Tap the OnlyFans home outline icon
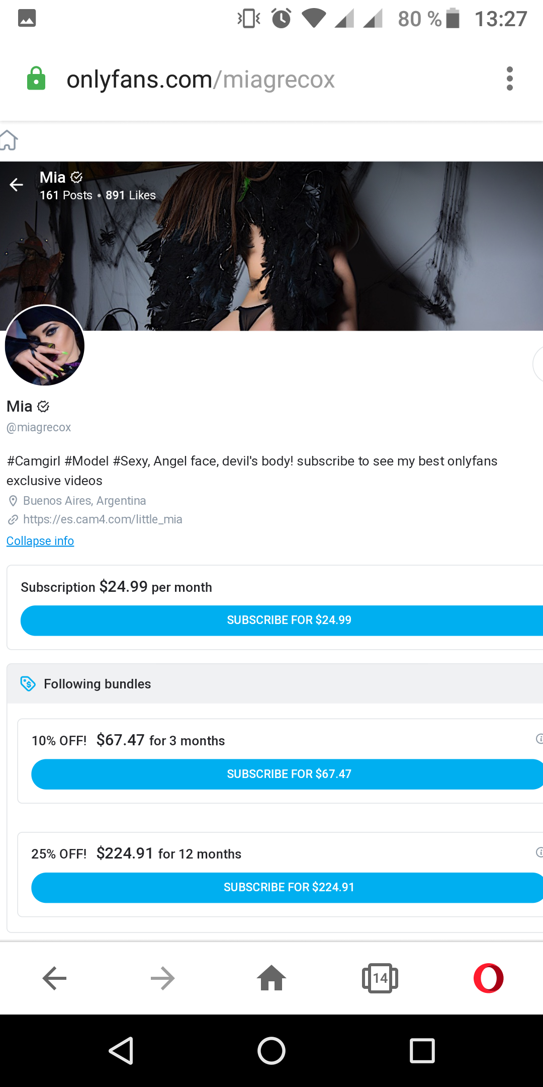The width and height of the screenshot is (543, 1087). pyautogui.click(x=9, y=140)
